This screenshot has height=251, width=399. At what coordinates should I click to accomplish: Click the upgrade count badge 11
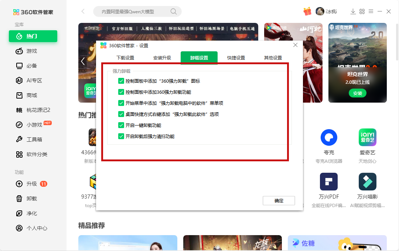coord(44,184)
